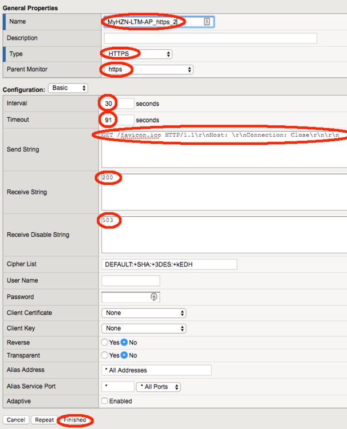The image size is (347, 429).
Task: Click the Alias Address field
Action: [156, 370]
